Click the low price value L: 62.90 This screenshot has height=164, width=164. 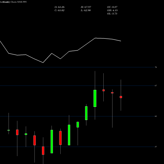(x=86, y=10)
